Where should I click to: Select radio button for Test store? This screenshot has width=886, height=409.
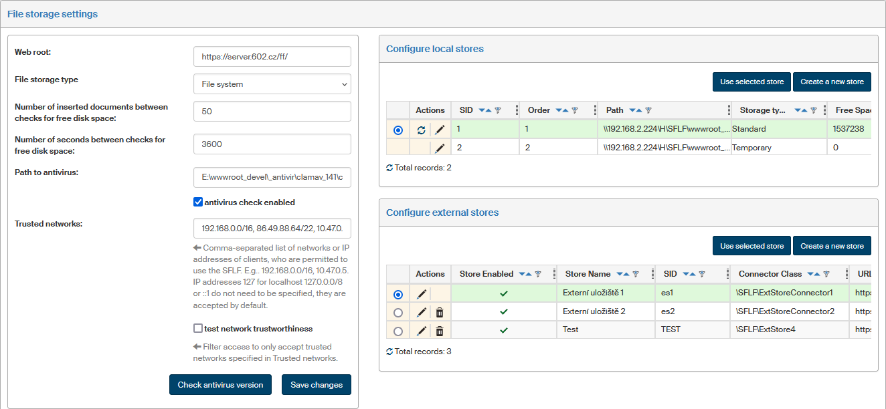pyautogui.click(x=398, y=331)
